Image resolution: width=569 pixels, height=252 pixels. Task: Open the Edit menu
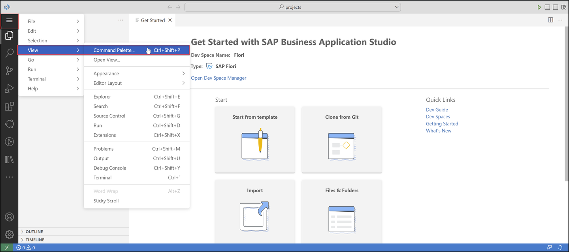tap(51, 31)
